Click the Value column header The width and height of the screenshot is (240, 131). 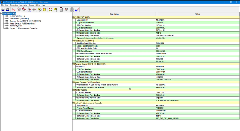click(198, 14)
